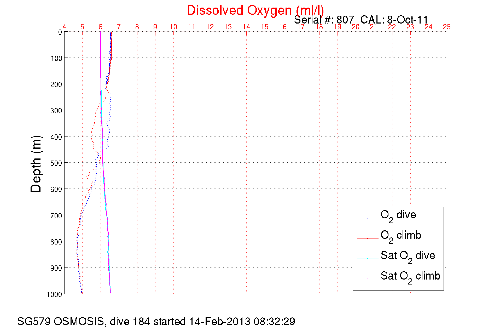Screen dimensions: 494x330
Task: Click the 'Dissolved Oxygen (ml/l)' title
Action: 255,11
